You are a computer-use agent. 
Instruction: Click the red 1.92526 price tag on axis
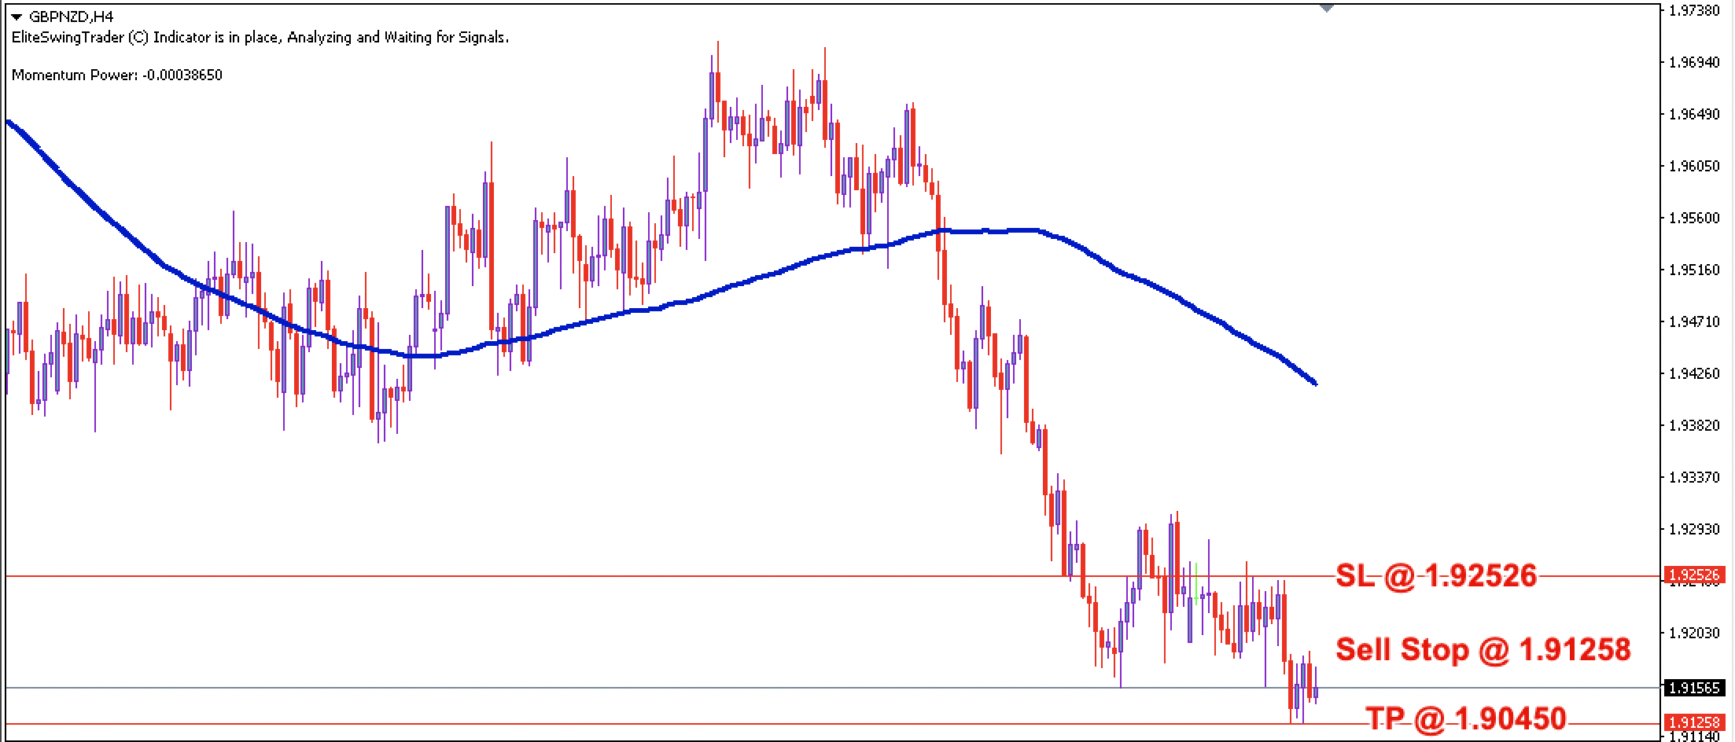(1695, 576)
